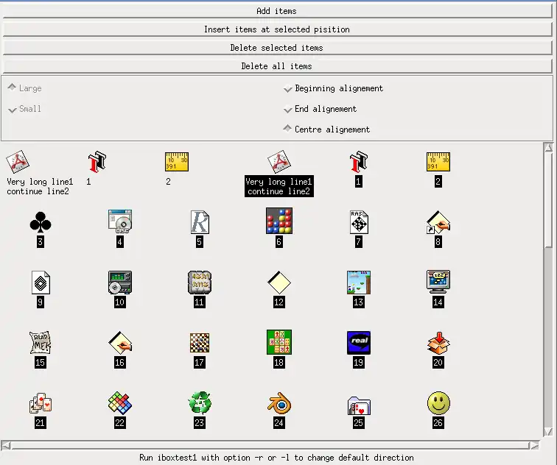Click the colorful tiles icon labeled 22
This screenshot has height=465, width=557.
tap(119, 403)
